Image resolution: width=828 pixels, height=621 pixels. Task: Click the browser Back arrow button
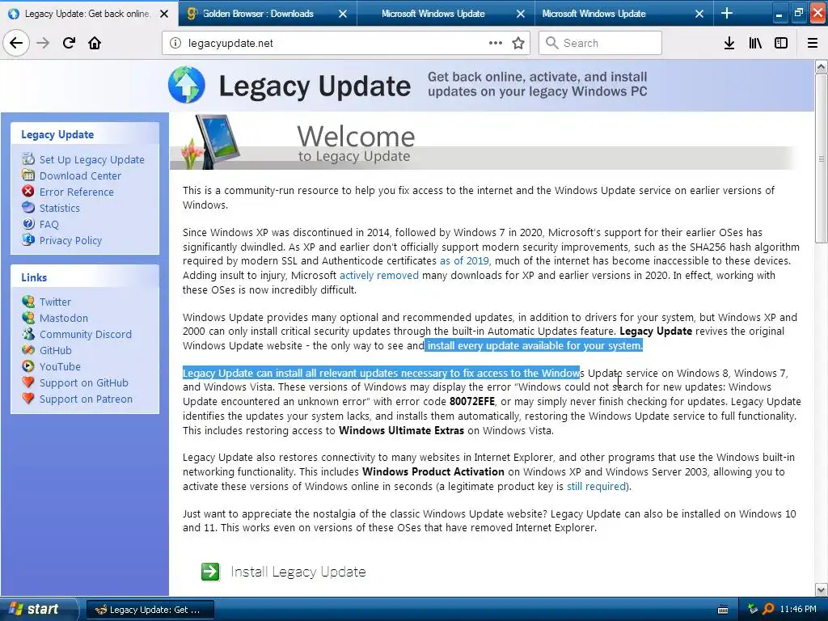(16, 43)
